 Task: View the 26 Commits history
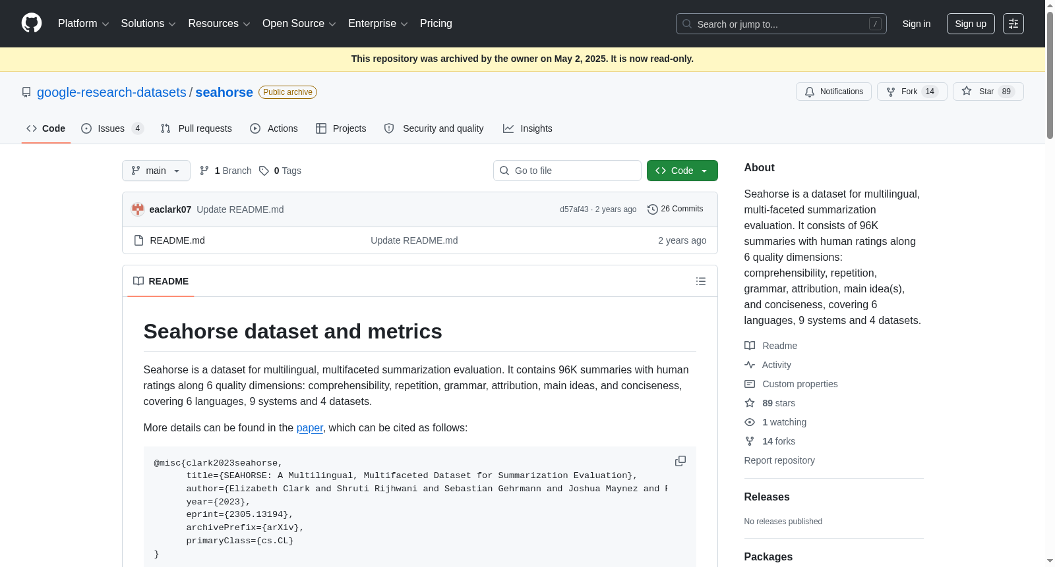coord(675,209)
